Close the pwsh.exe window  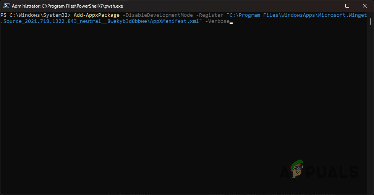point(365,6)
